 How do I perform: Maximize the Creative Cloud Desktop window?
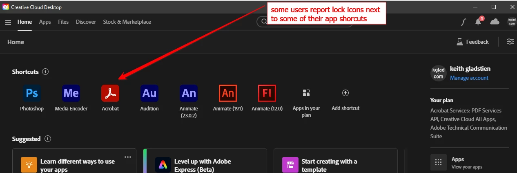click(x=493, y=7)
